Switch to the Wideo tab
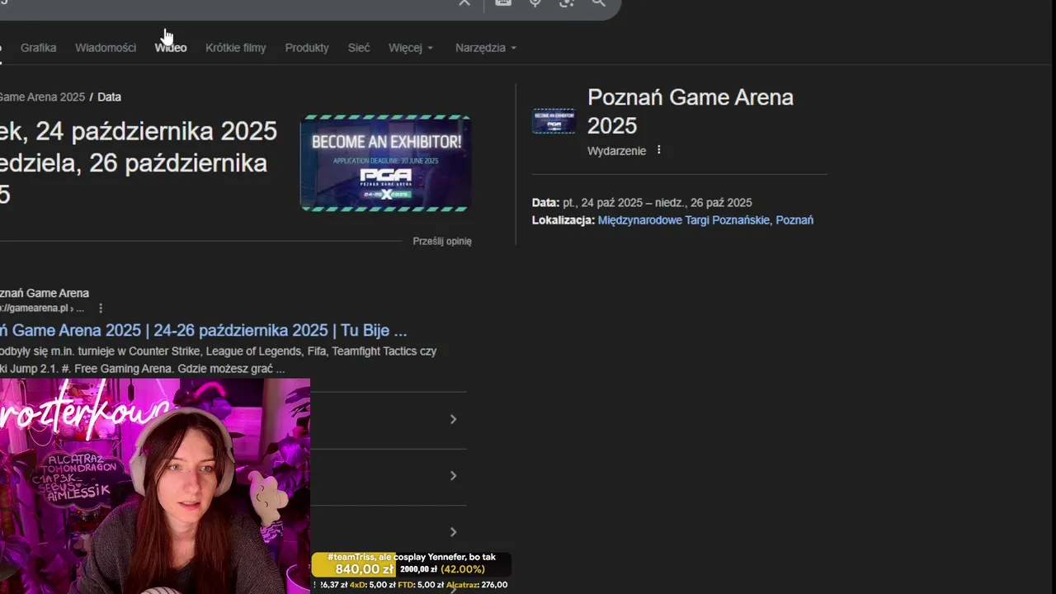The width and height of the screenshot is (1056, 594). (171, 48)
